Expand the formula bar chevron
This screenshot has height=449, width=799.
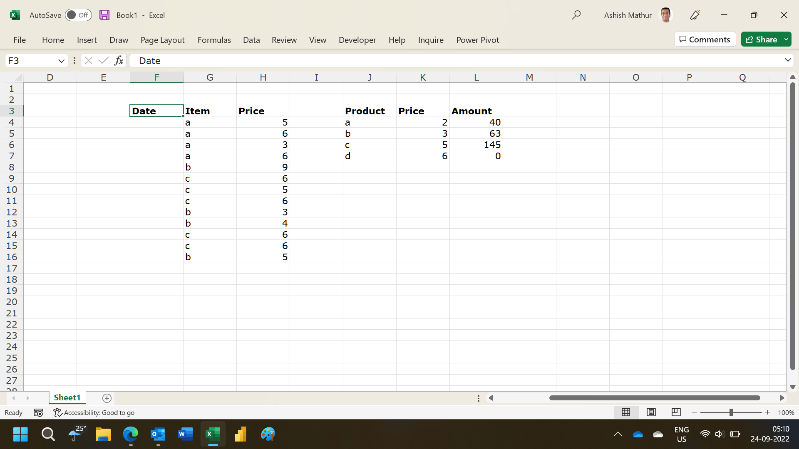tap(788, 60)
